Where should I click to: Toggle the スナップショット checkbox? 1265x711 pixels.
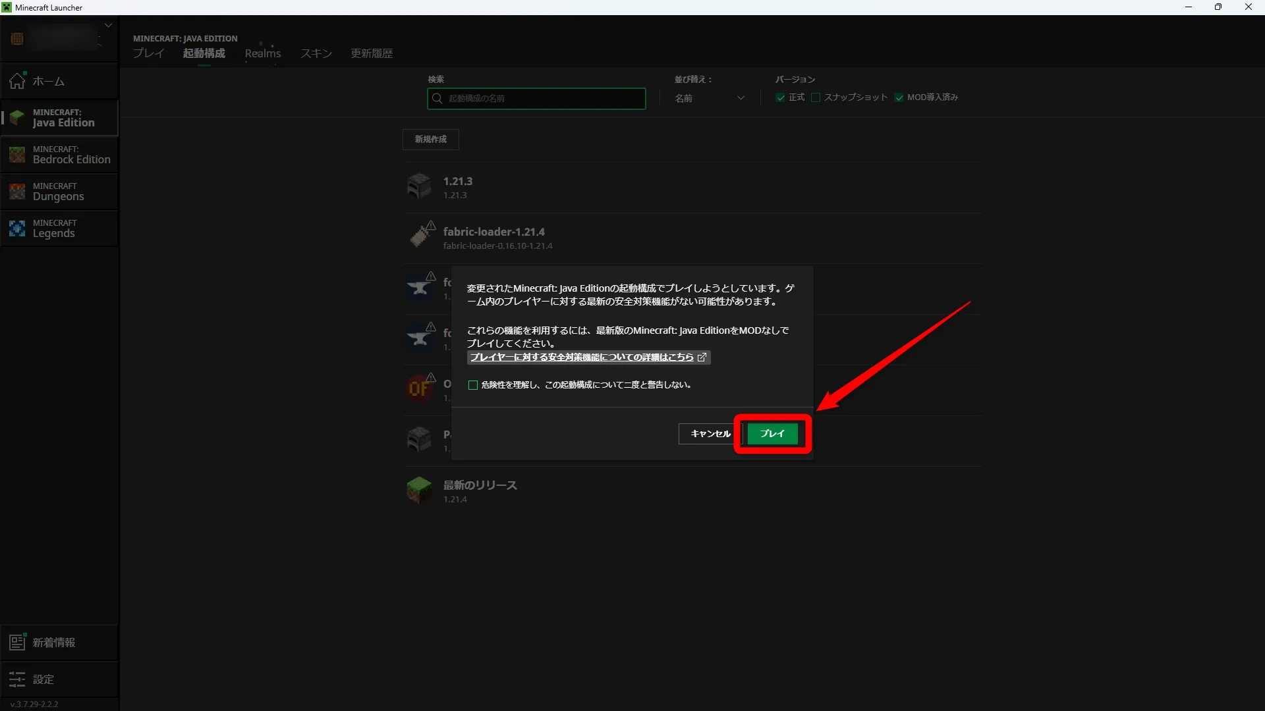tap(816, 97)
